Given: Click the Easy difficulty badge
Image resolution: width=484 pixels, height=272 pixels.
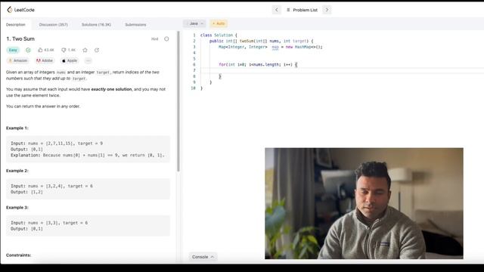Looking at the screenshot, I should (13, 50).
